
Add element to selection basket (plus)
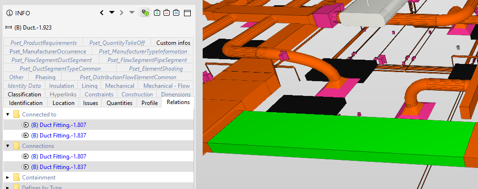tap(157, 13)
